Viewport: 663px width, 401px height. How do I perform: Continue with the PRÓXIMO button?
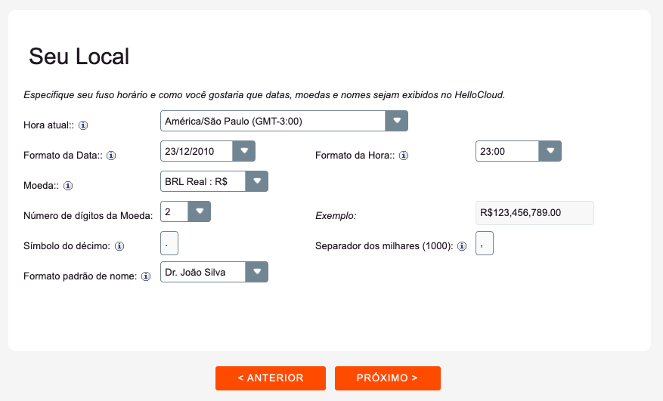point(388,378)
